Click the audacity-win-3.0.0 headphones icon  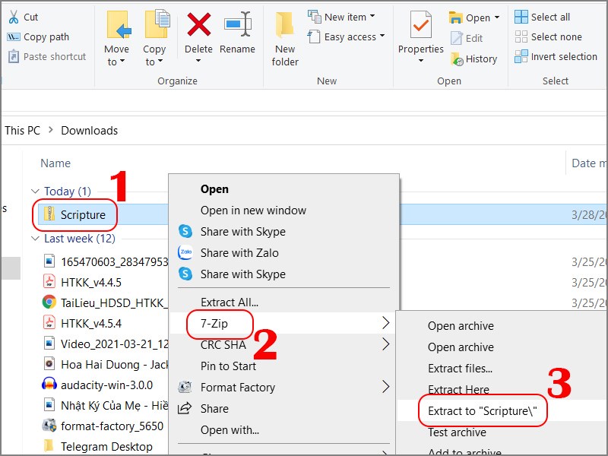[49, 385]
